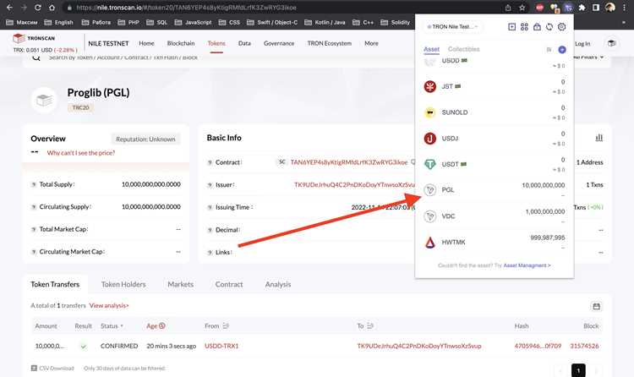This screenshot has height=377, width=634.
Task: Open the Swift / Object-C bookmarks folder
Action: [272, 22]
